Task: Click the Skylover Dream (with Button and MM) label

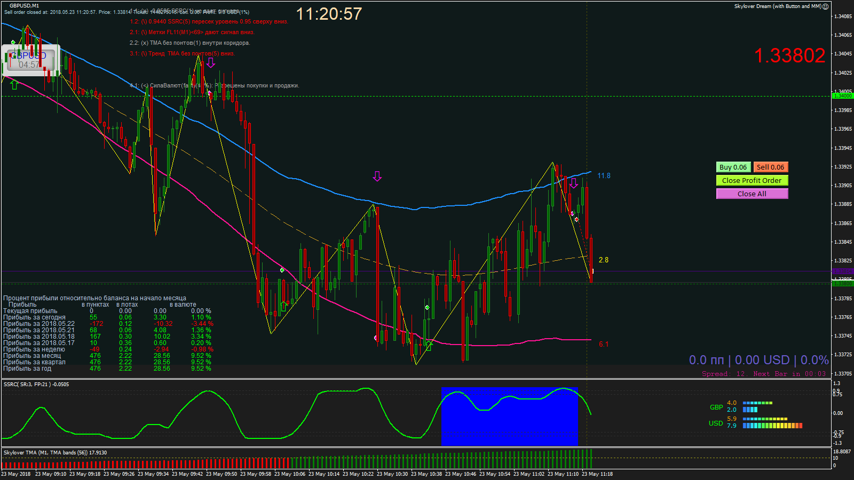Action: [x=778, y=6]
